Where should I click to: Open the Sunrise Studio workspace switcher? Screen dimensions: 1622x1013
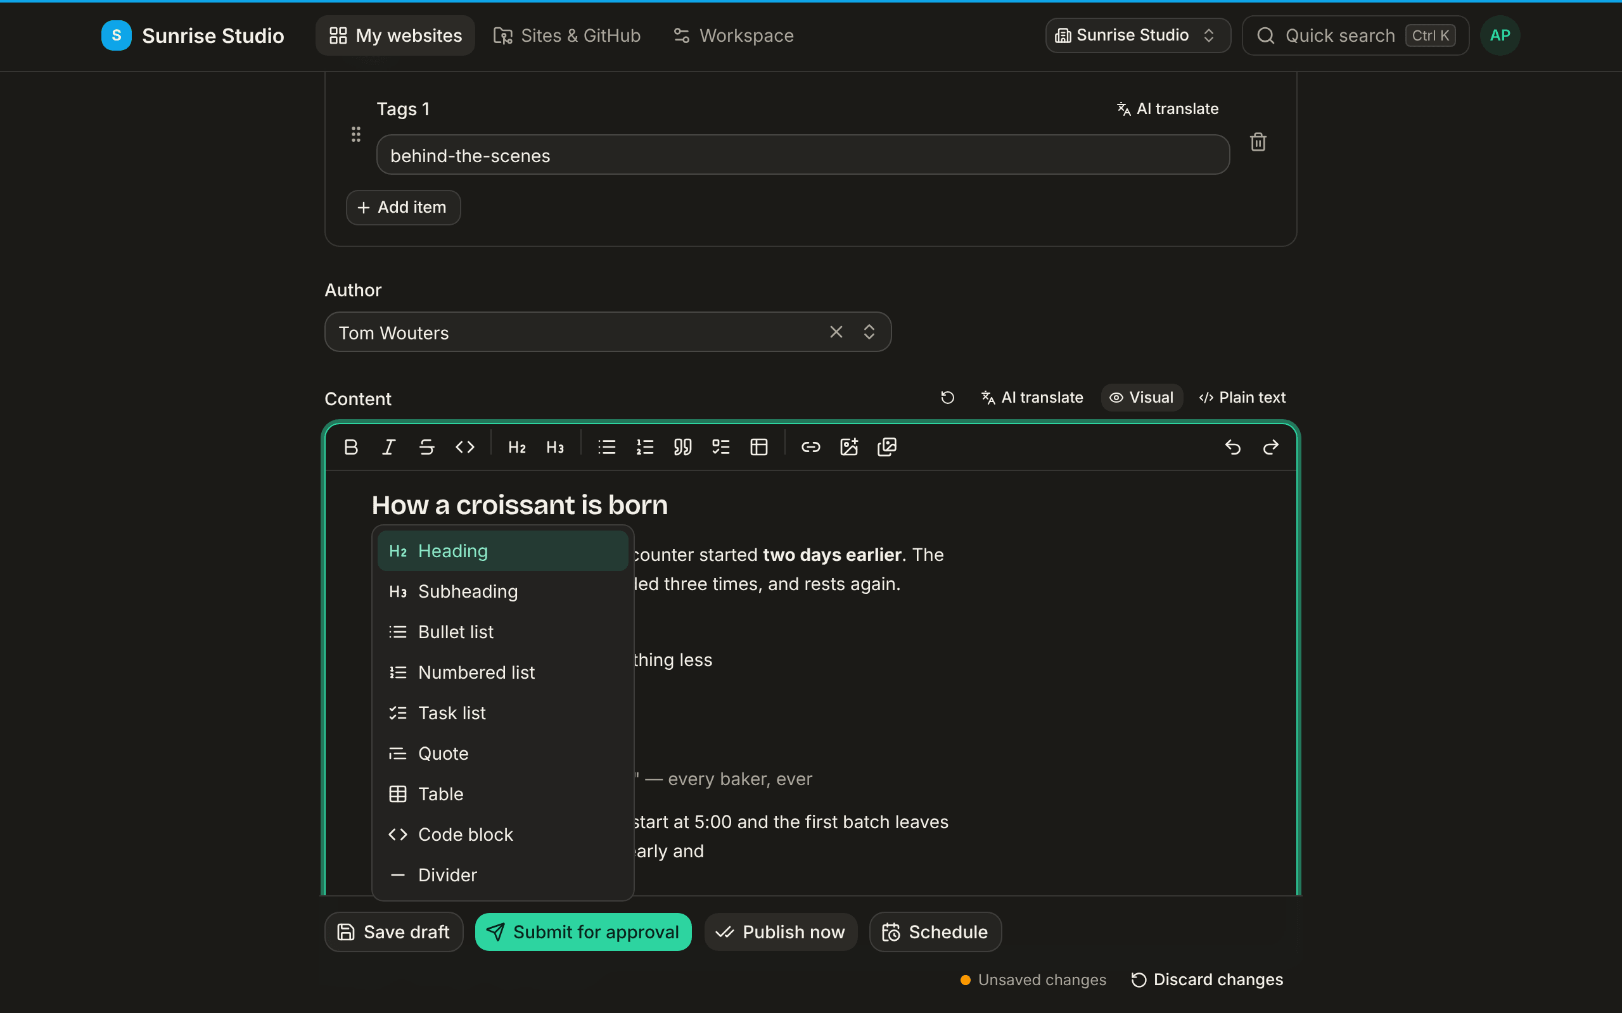tap(1137, 35)
